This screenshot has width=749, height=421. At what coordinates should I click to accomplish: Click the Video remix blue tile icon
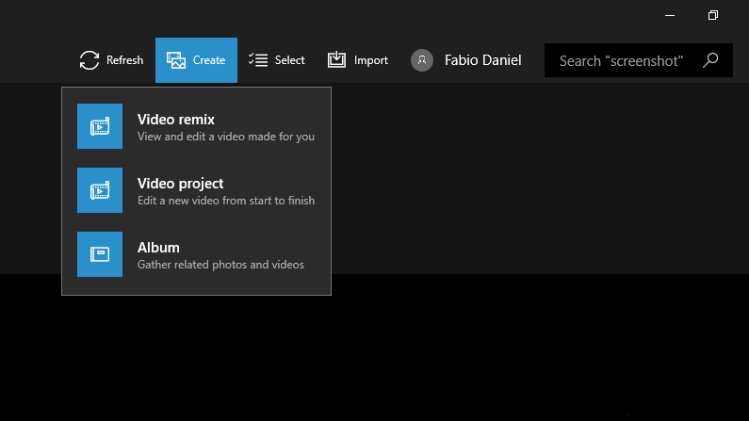(x=100, y=126)
